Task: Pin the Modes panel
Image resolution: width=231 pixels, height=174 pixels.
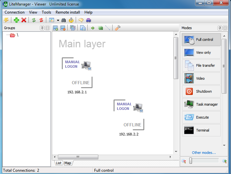Action: (x=220, y=28)
